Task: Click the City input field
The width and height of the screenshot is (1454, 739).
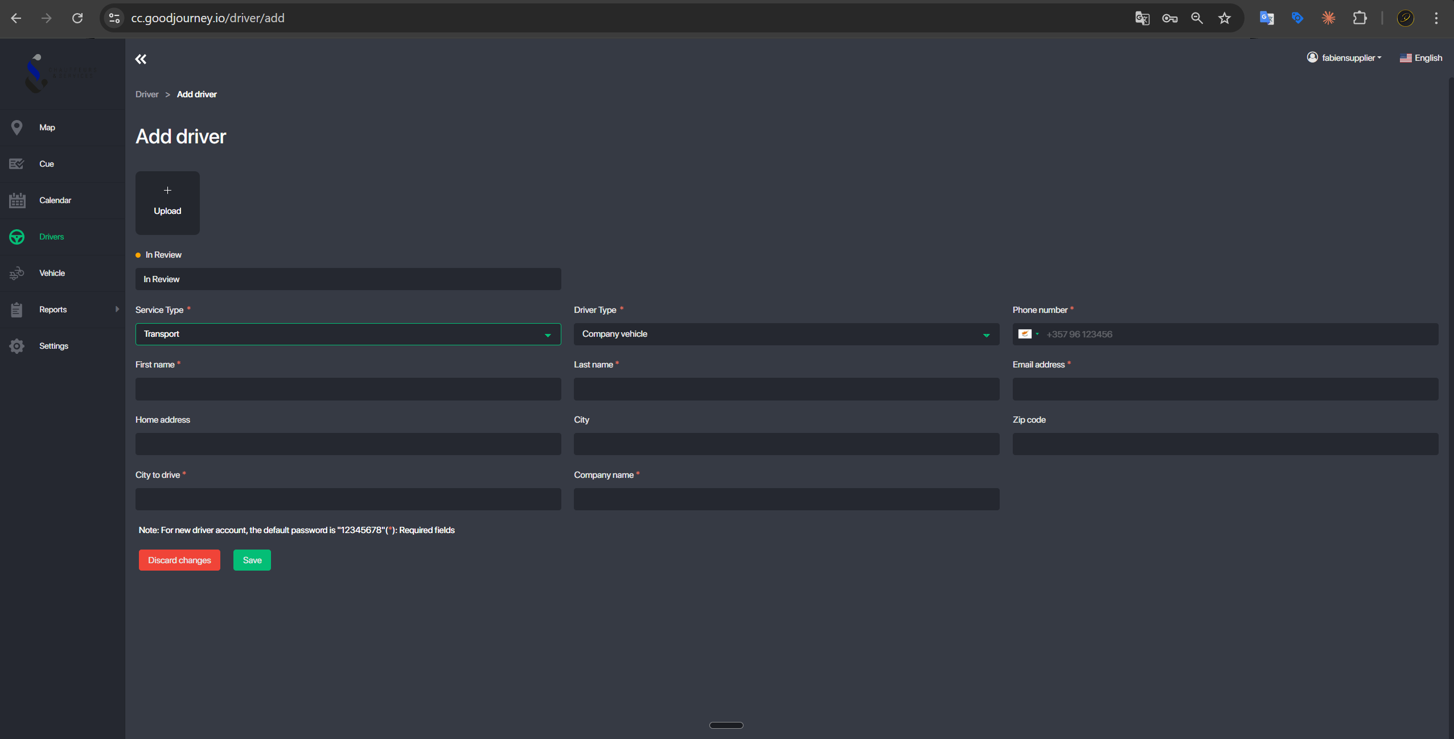Action: (x=786, y=444)
